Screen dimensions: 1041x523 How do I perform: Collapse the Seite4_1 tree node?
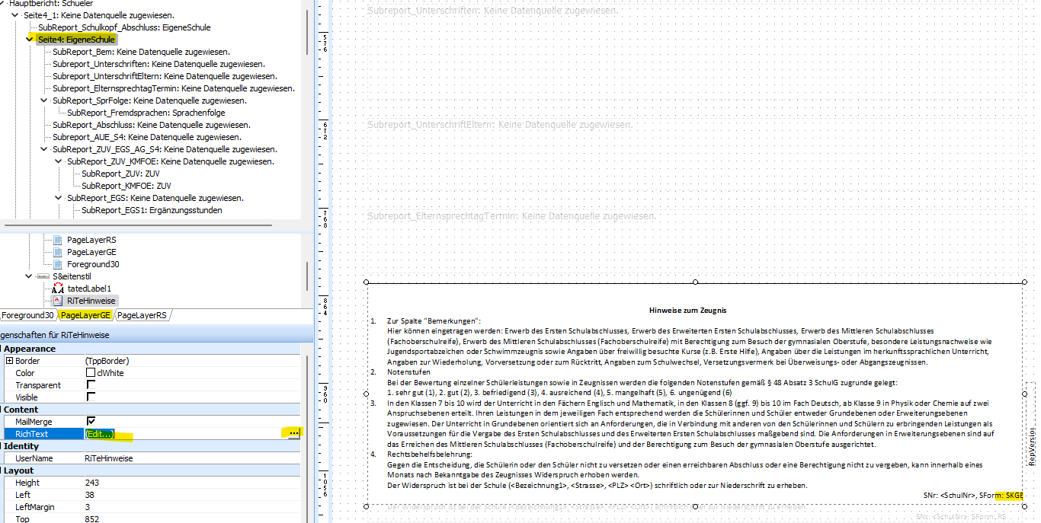pyautogui.click(x=17, y=15)
